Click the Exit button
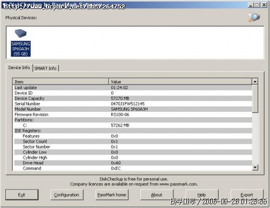Viewport: 270px width, 208px height. [22, 194]
